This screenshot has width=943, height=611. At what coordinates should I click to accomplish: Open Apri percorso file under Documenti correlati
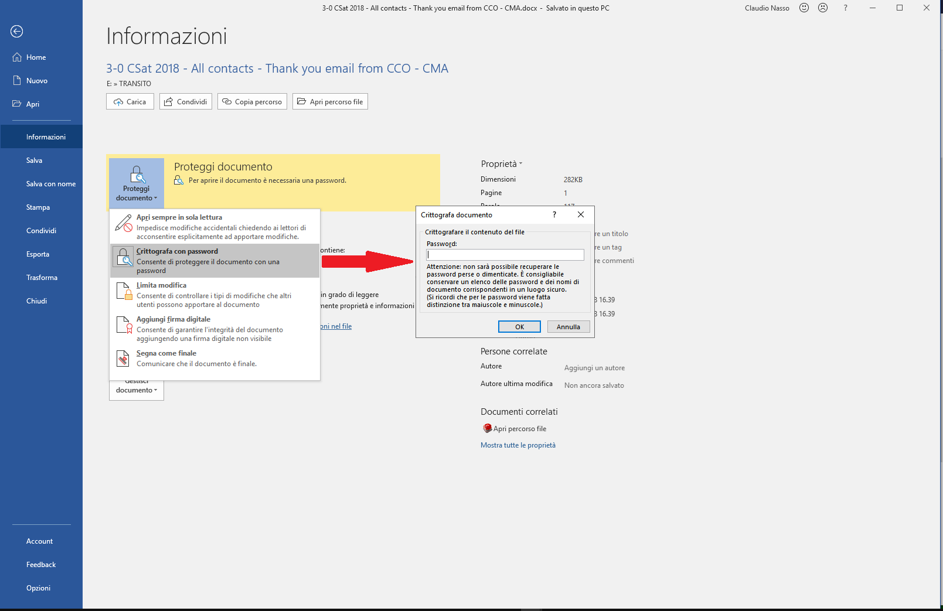[x=514, y=429]
